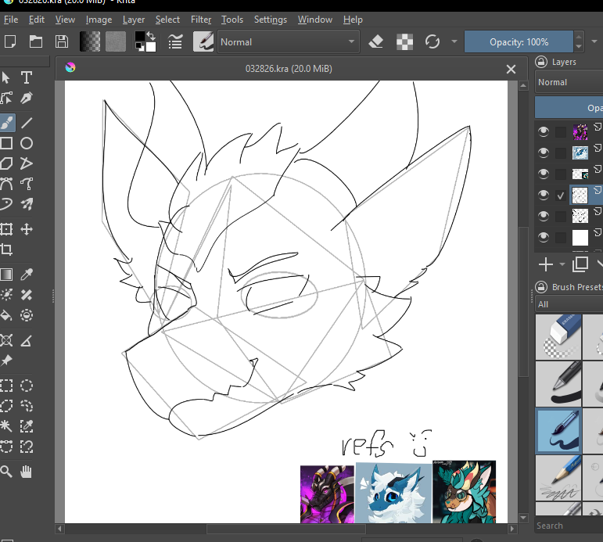Image resolution: width=603 pixels, height=542 pixels.
Task: Open the Filter menu
Action: [x=201, y=20]
